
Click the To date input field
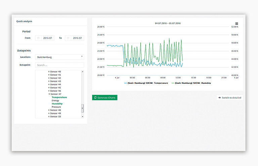click(x=78, y=38)
